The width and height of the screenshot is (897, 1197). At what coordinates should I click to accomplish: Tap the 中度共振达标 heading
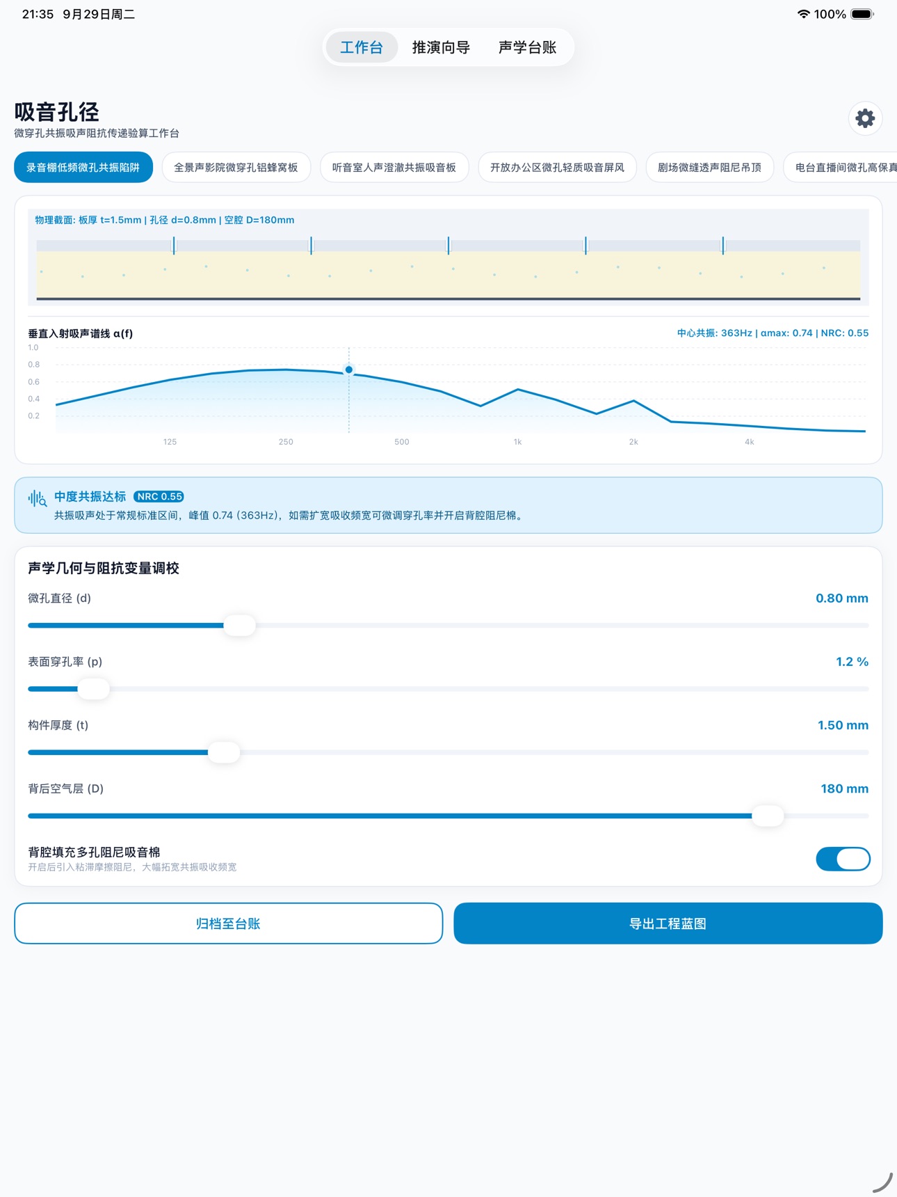[x=90, y=496]
